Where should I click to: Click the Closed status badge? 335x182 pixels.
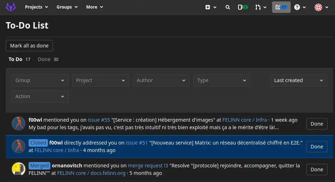coord(38,143)
